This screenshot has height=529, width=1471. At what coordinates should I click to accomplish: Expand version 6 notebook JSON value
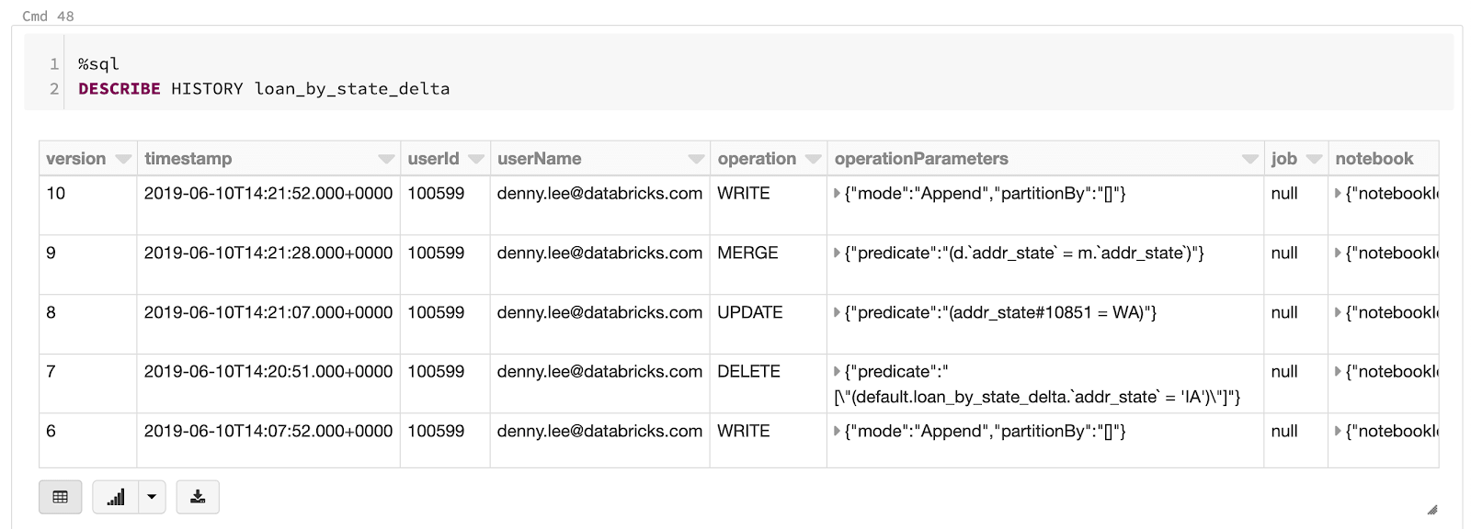click(1338, 431)
